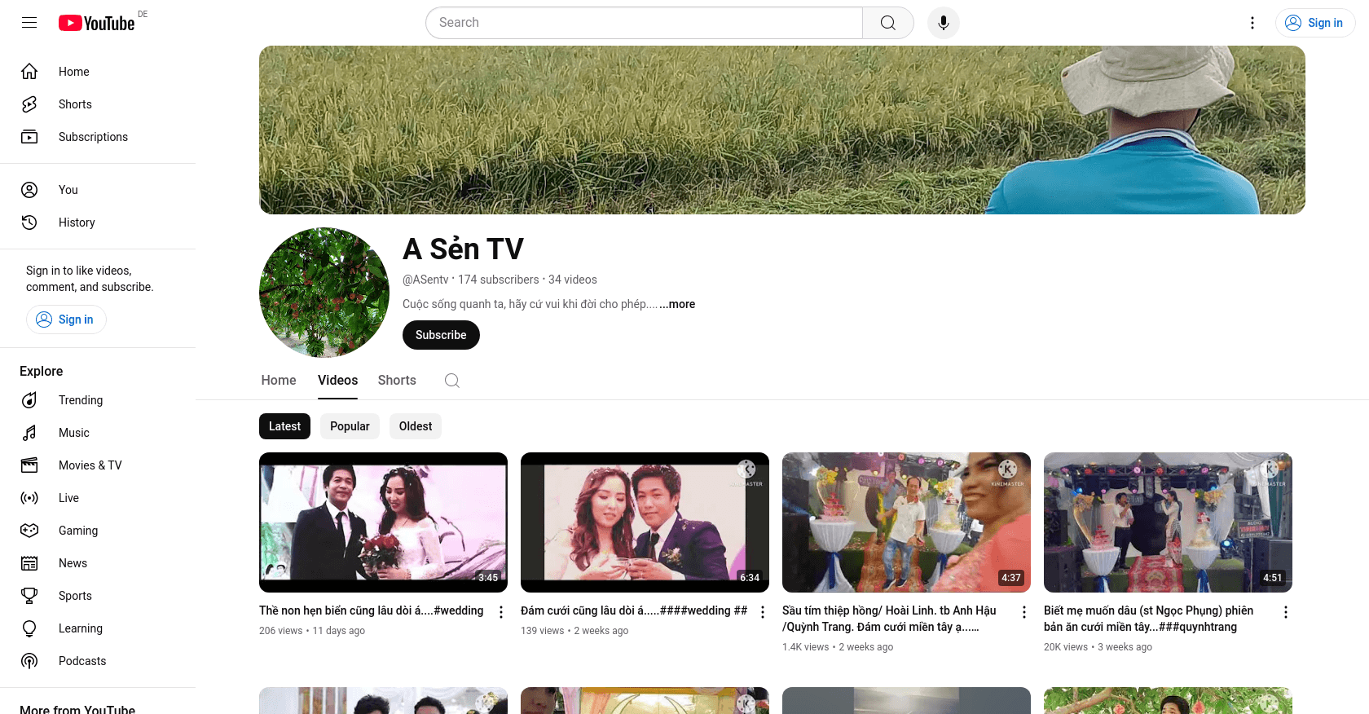Switch to the channel Shorts tab

point(397,381)
